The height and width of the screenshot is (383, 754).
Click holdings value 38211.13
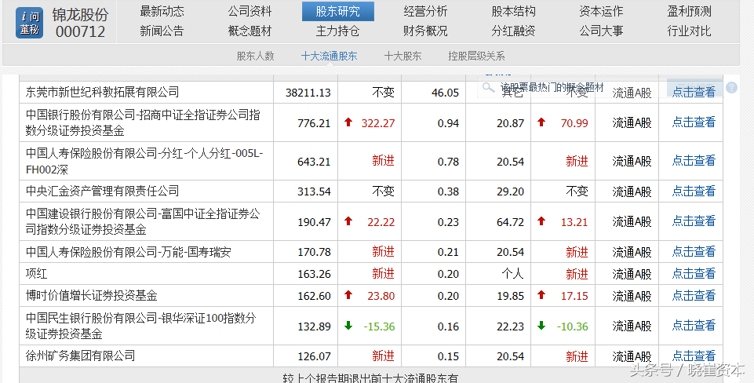click(x=308, y=93)
